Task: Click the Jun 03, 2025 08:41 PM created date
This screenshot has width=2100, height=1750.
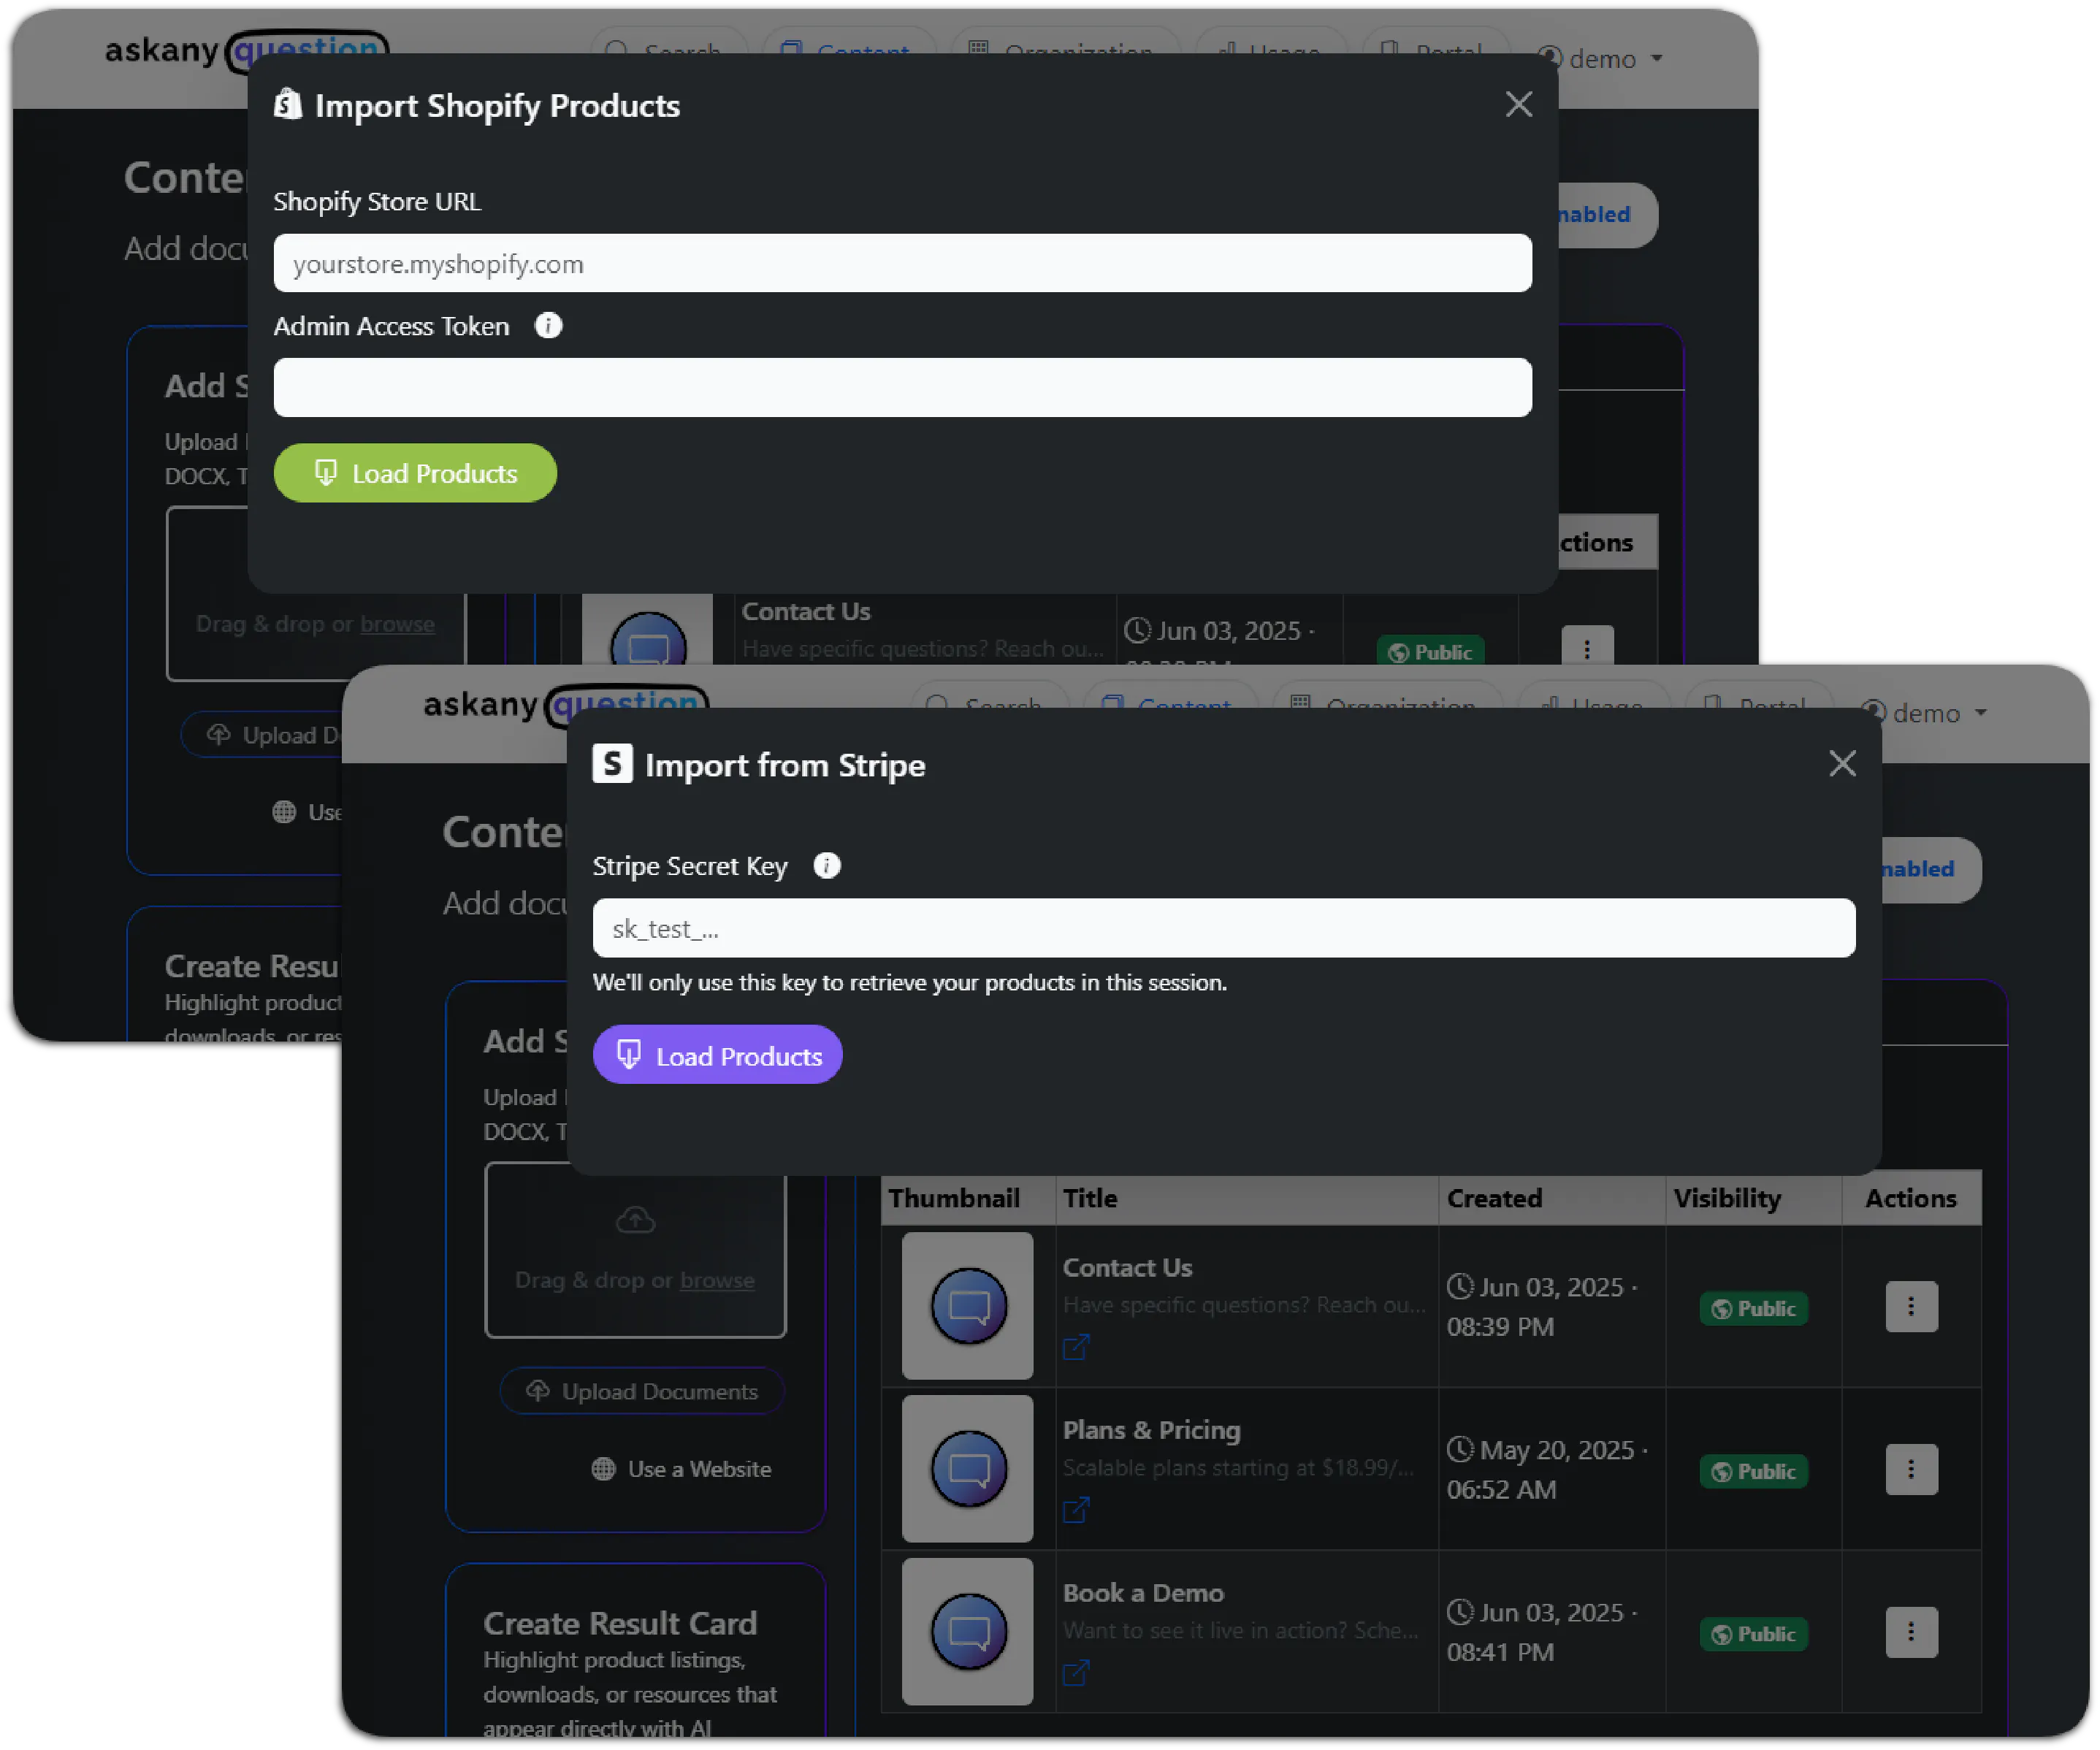Action: (x=1542, y=1632)
